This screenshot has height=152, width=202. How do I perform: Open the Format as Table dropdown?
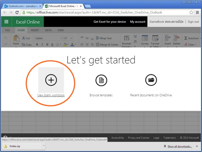click(155, 41)
